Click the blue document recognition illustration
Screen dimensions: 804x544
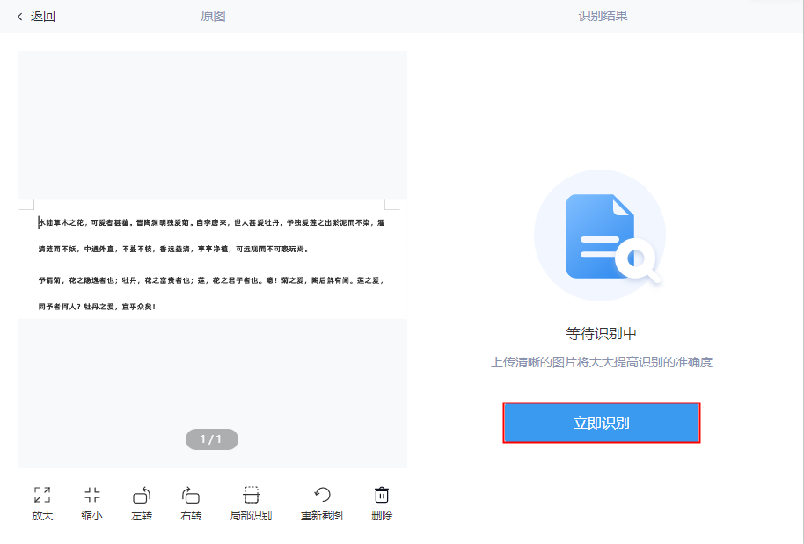coord(600,235)
